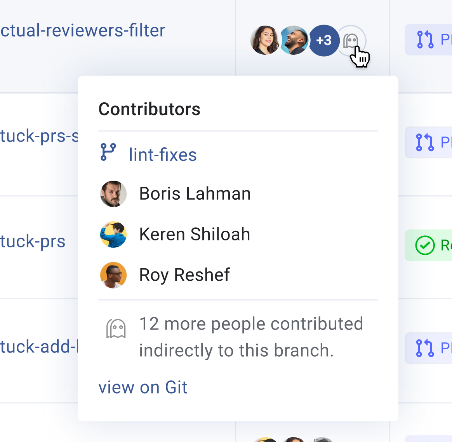Click the green checkmark status badge
The image size is (452, 442).
pos(428,245)
